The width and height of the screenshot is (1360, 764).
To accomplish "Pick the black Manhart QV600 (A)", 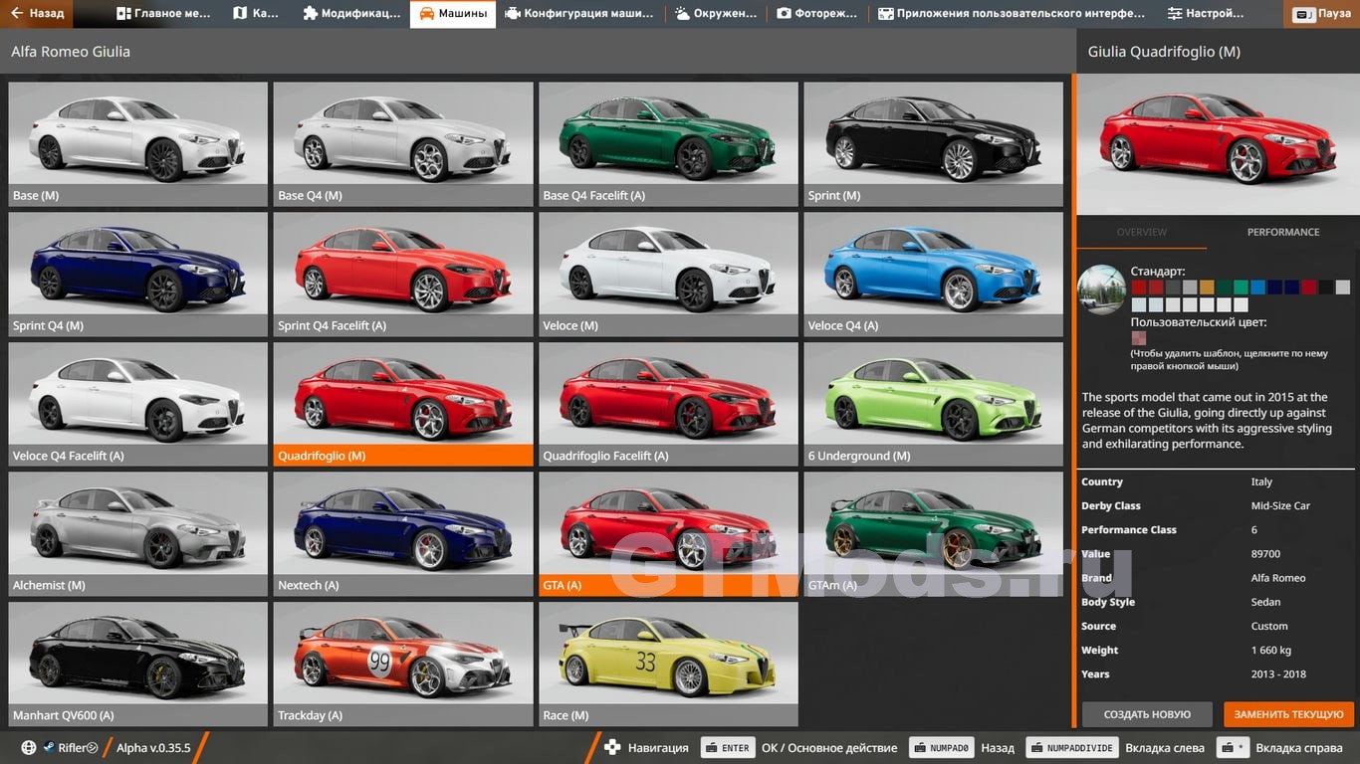I will pos(138,664).
